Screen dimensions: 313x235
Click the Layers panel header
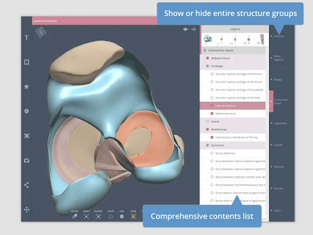tap(235, 29)
